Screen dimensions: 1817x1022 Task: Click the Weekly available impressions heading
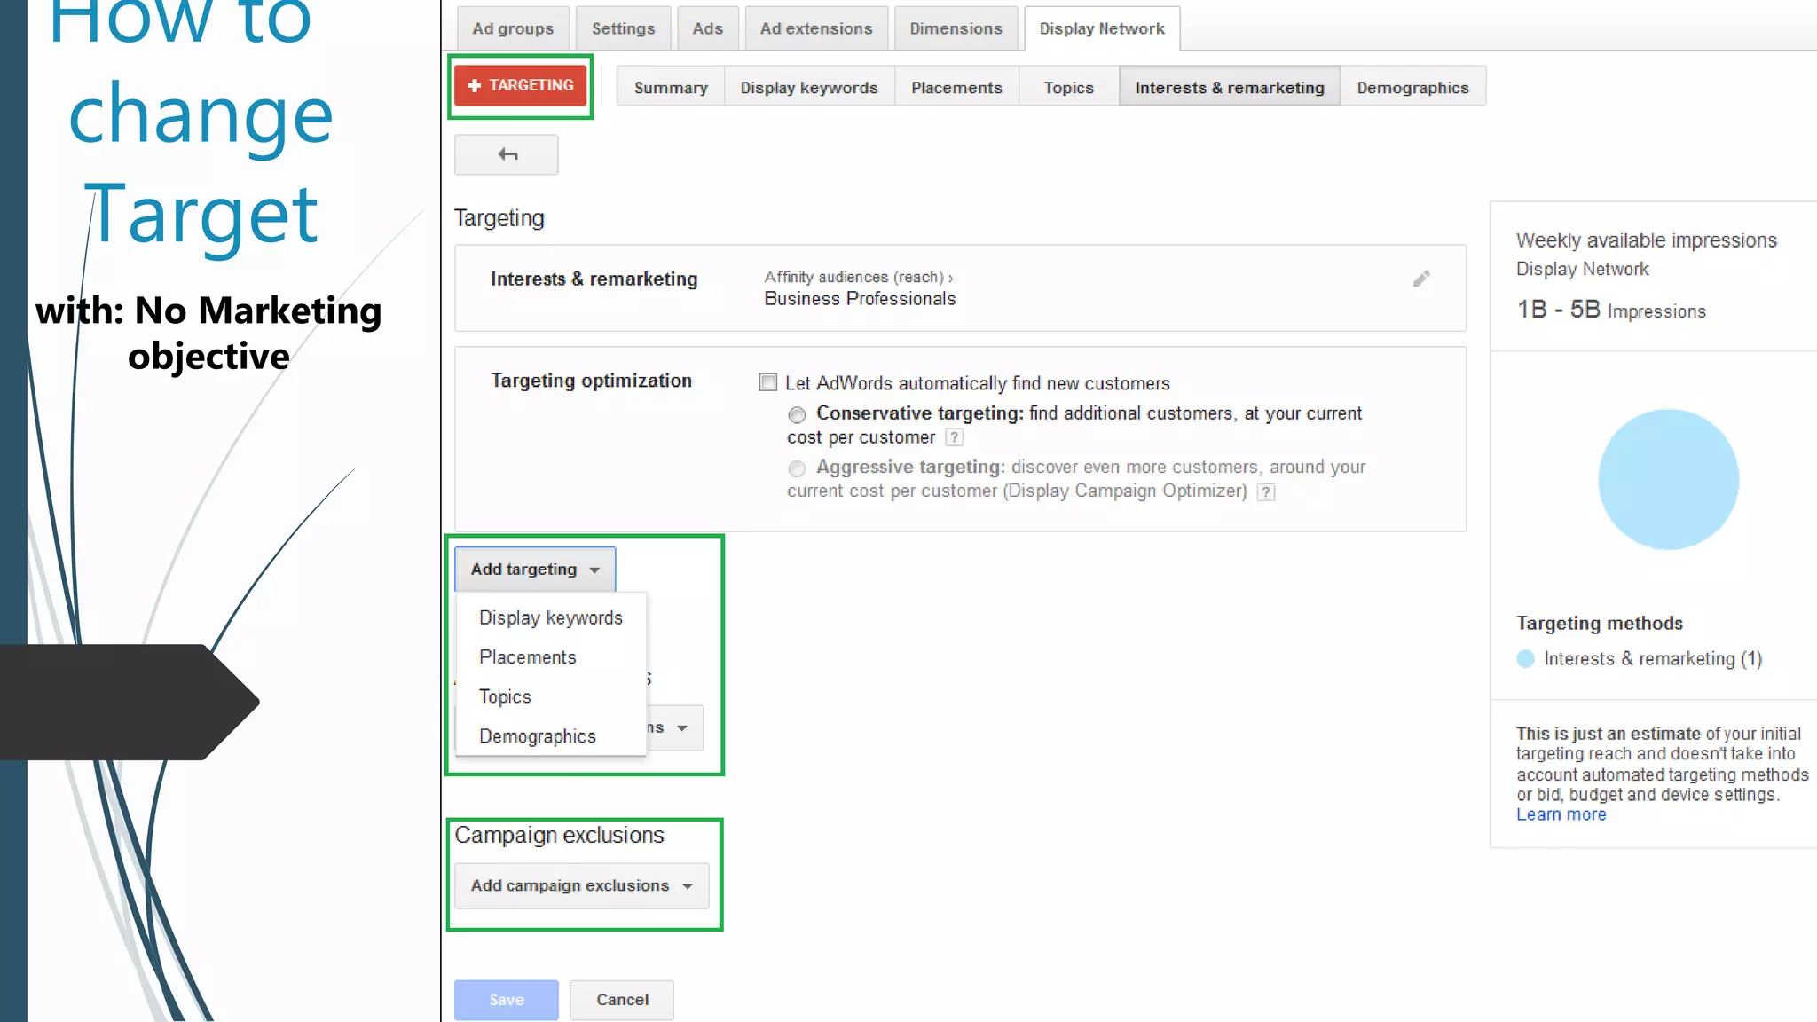[1647, 240]
